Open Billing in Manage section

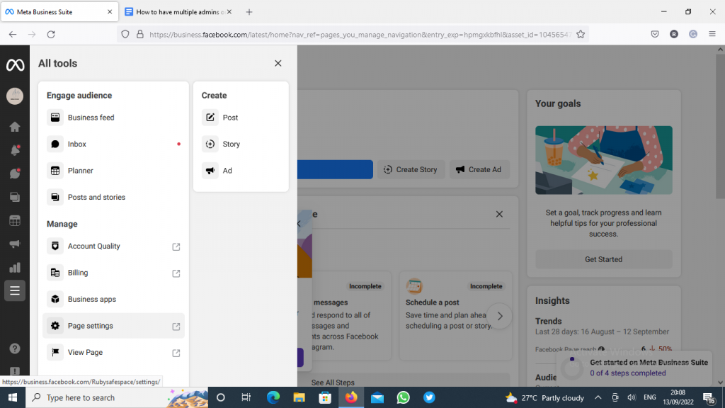114,273
